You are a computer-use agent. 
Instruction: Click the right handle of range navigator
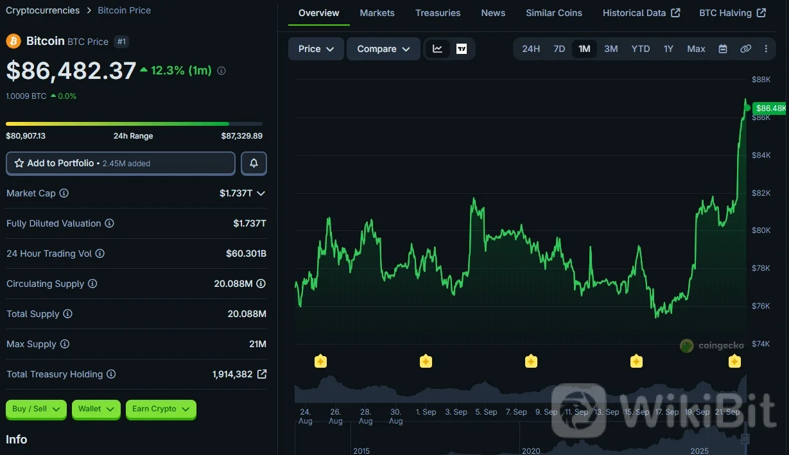pos(745,440)
